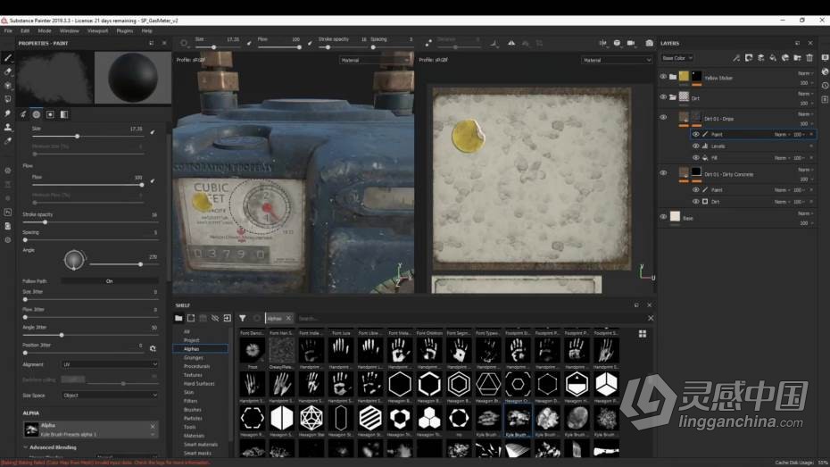The height and width of the screenshot is (467, 830).
Task: Open left viewport Material dropdown
Action: coord(374,61)
